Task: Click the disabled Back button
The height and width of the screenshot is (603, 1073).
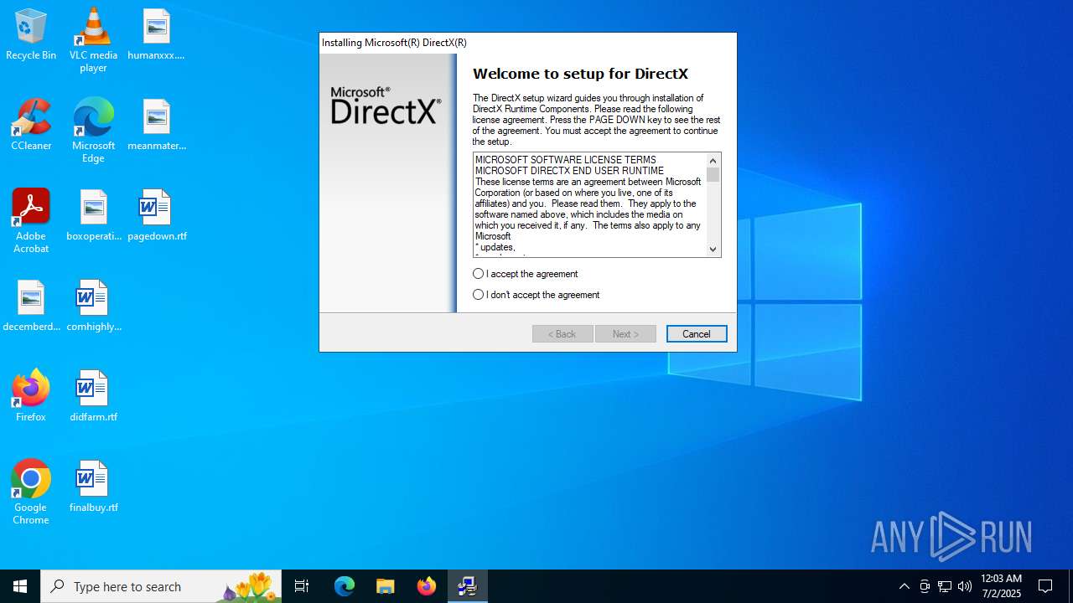Action: click(x=562, y=334)
